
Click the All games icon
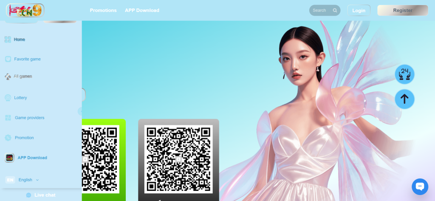tap(8, 76)
